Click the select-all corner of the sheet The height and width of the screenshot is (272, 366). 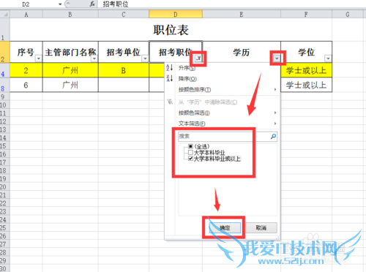coord(5,15)
